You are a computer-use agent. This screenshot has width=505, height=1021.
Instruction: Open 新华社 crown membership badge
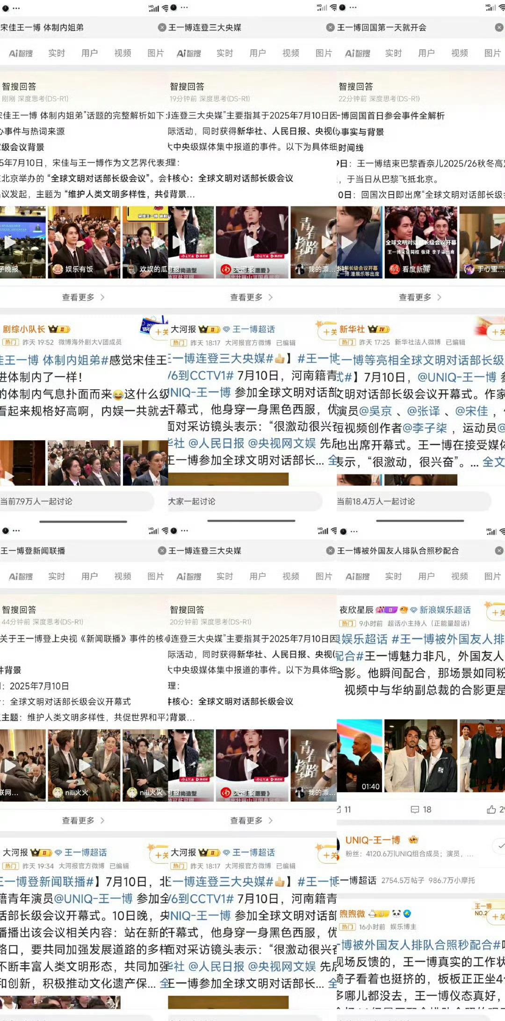[x=379, y=329]
